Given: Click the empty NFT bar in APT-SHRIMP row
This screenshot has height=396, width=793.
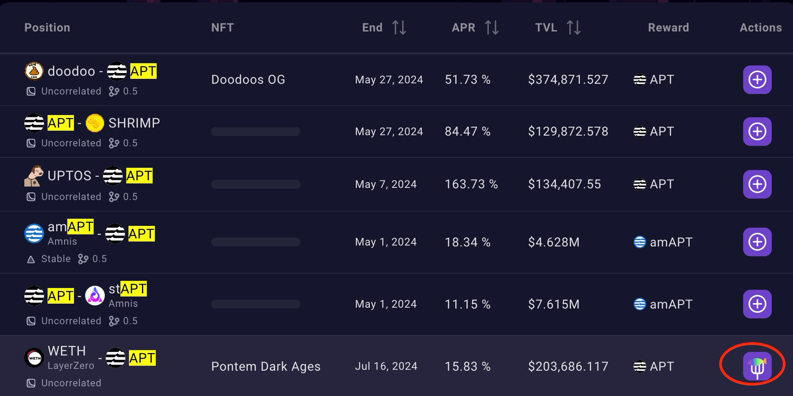Looking at the screenshot, I should tap(256, 132).
